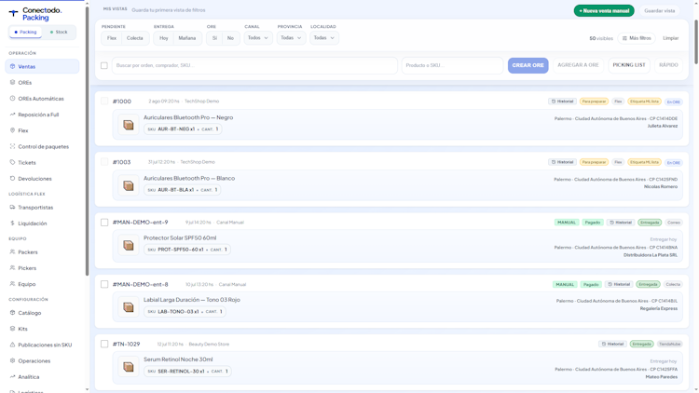Click the En ORE badge on order #1000
699x393 pixels.
point(673,102)
